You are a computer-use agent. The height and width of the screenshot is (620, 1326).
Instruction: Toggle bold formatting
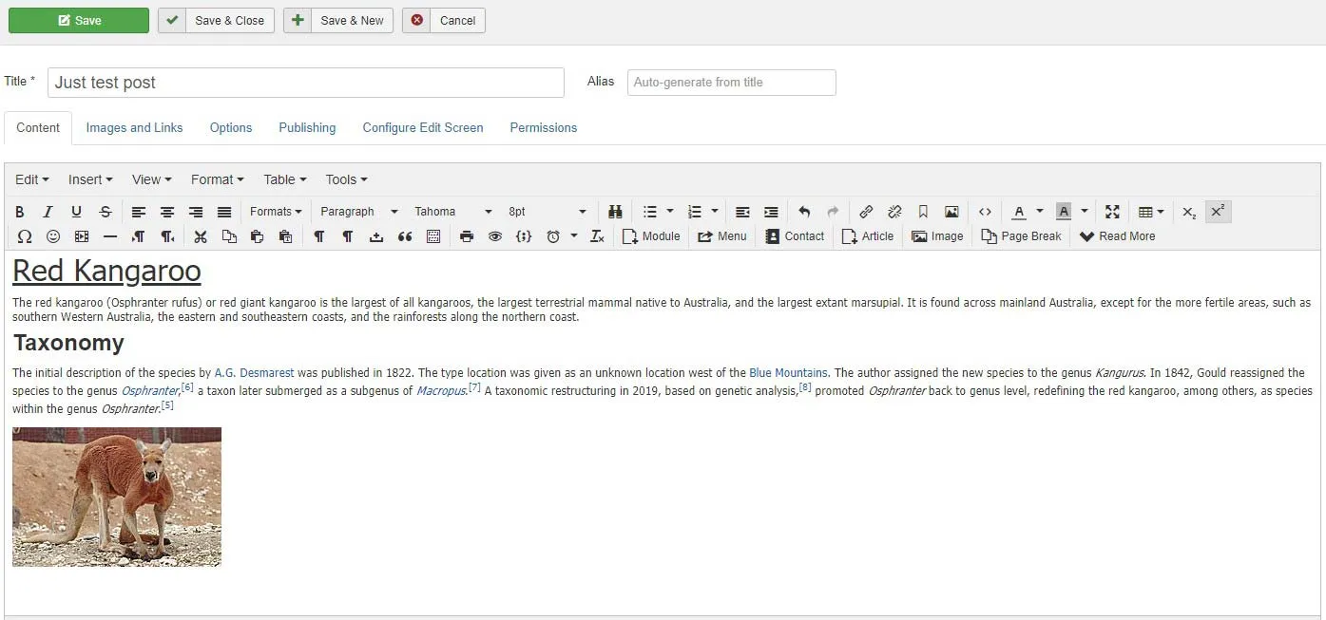click(19, 211)
